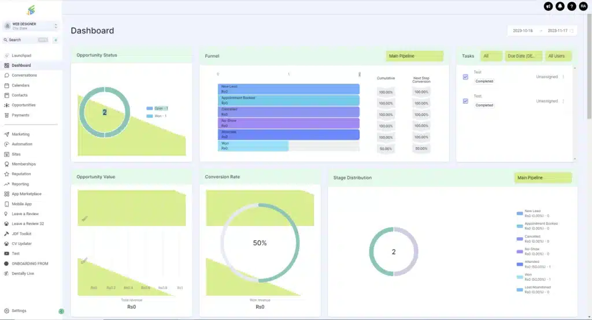
Task: Open Conversations via its chat bubble icon
Action: 6,76
